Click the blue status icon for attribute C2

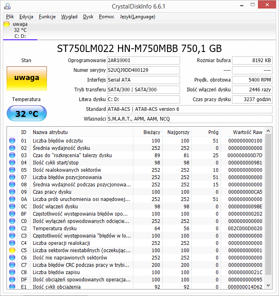coord(12,229)
